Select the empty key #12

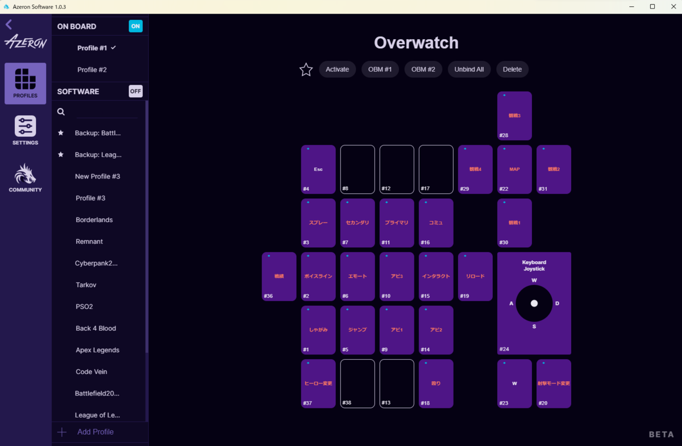click(397, 169)
